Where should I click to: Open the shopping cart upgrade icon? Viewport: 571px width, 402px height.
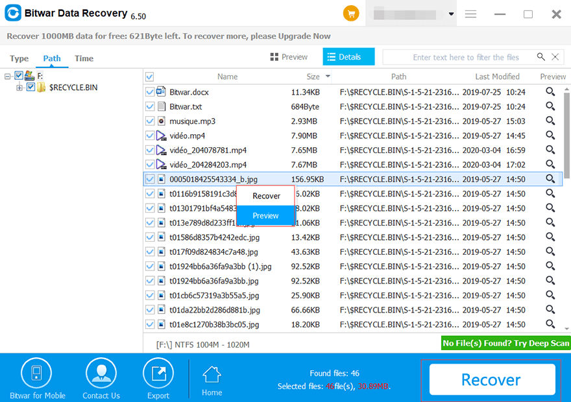351,14
